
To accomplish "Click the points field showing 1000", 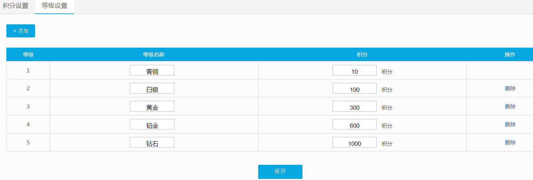I will point(355,142).
